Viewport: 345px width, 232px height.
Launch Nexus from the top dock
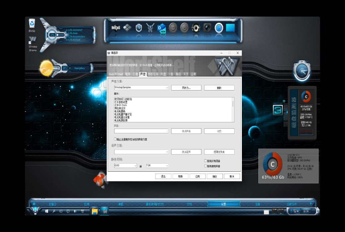click(x=115, y=28)
